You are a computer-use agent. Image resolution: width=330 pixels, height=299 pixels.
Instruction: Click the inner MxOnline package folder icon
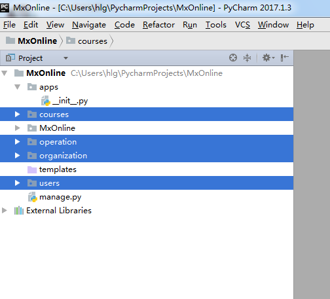[x=32, y=128]
